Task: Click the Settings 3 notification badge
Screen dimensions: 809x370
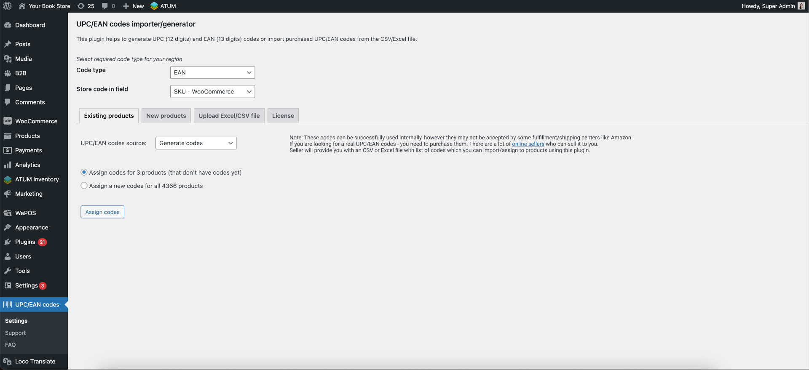Action: (43, 286)
